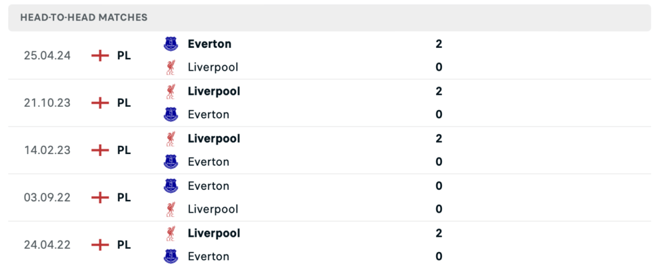The height and width of the screenshot is (268, 654).
Task: Click England flag icon beside the 24.04.22 date
Action: [100, 244]
